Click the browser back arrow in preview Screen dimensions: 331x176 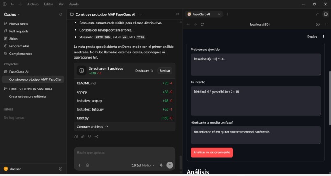188,25
